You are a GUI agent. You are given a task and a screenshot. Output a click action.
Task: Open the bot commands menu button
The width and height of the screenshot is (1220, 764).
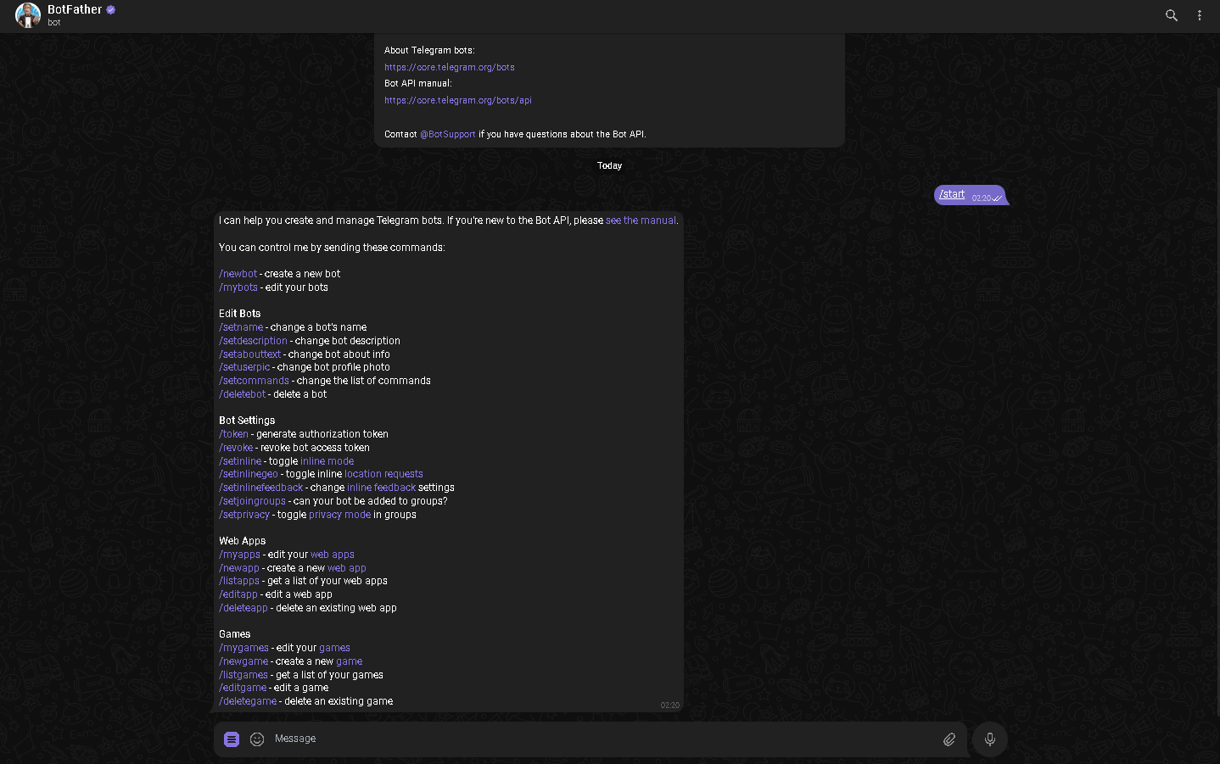pyautogui.click(x=232, y=739)
